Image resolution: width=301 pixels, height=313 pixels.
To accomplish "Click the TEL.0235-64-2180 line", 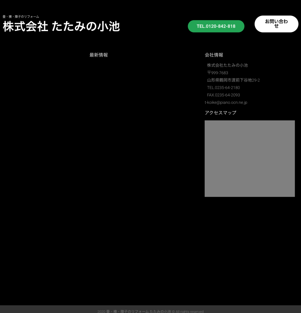I will (223, 88).
